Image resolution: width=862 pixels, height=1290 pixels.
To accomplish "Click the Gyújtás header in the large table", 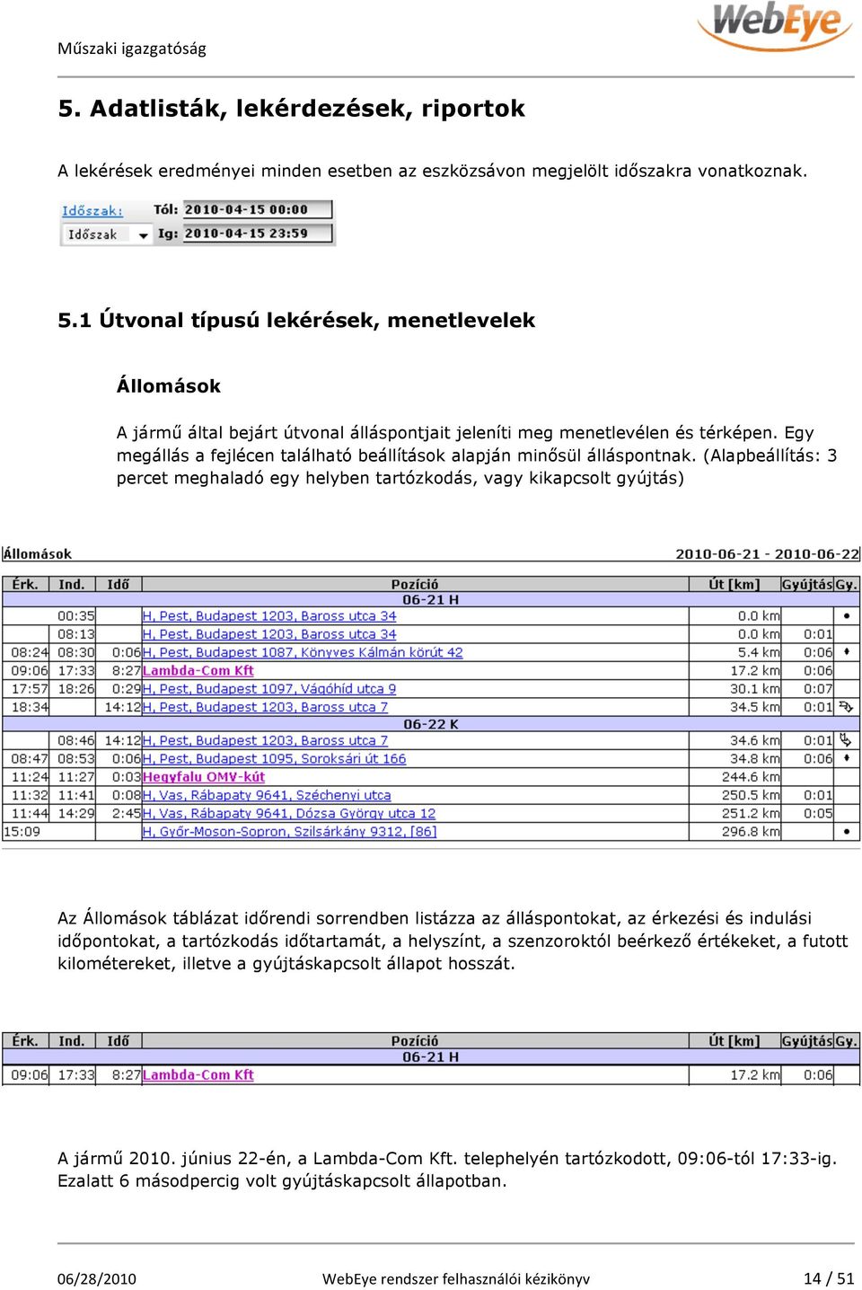I will 807,584.
